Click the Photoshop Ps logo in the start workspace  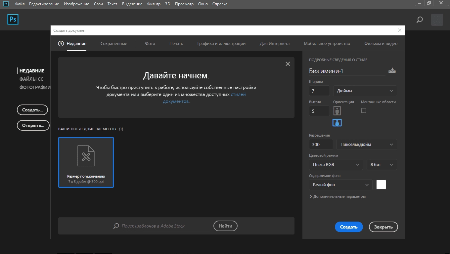(x=13, y=20)
